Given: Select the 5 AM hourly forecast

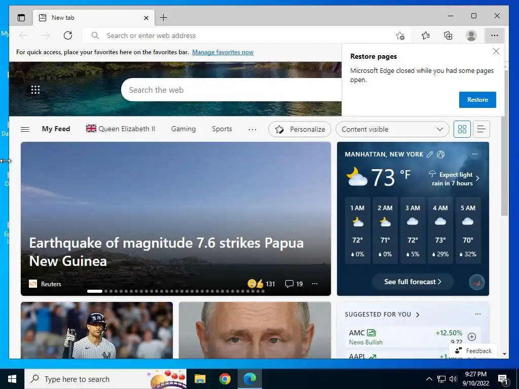Looking at the screenshot, I should (468, 230).
